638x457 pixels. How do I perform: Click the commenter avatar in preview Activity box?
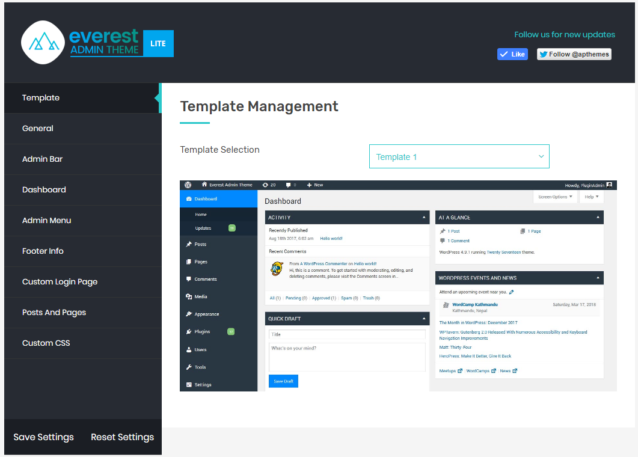click(x=277, y=269)
